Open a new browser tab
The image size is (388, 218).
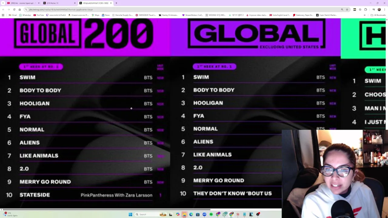(x=116, y=3)
